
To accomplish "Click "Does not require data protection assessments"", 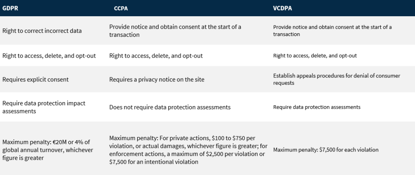I will point(170,107).
